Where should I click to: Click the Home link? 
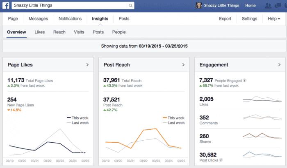pyautogui.click(x=251, y=5)
